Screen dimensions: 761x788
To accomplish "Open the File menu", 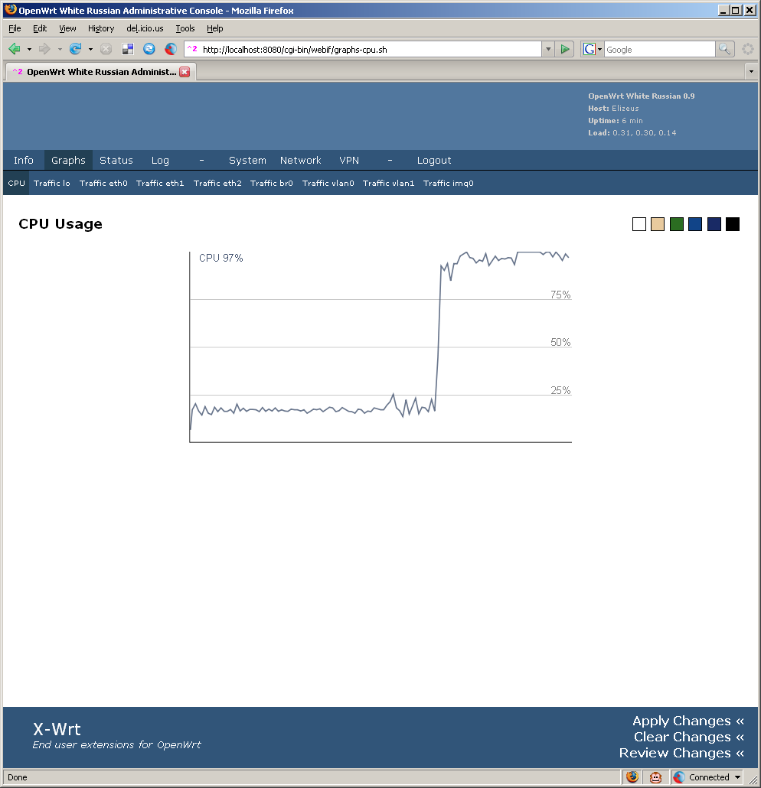I will point(15,28).
